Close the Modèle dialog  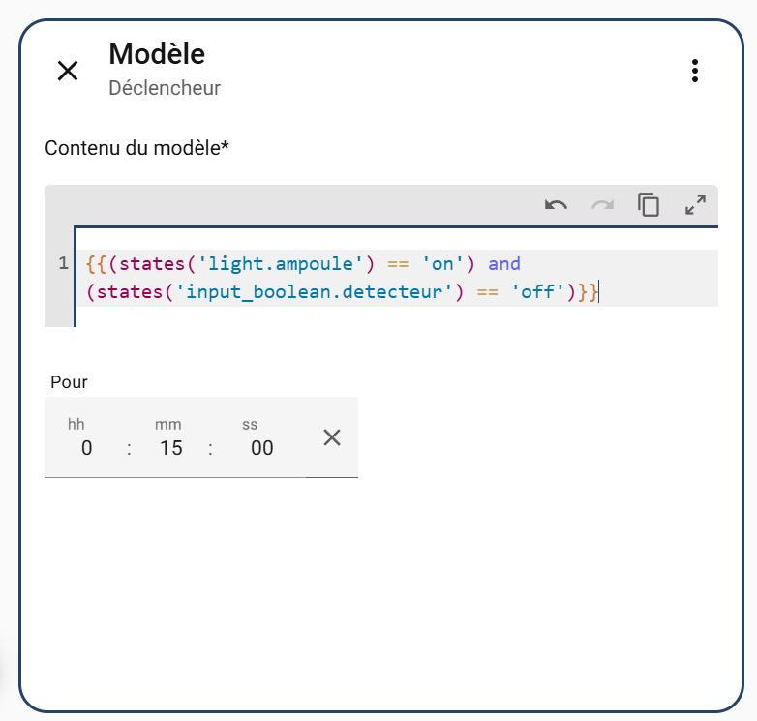pos(68,71)
